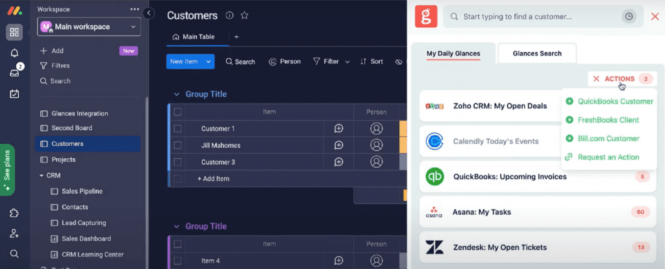Add a new board view with plus

[x=236, y=37]
